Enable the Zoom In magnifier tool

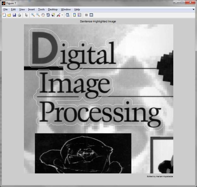tap(33, 15)
